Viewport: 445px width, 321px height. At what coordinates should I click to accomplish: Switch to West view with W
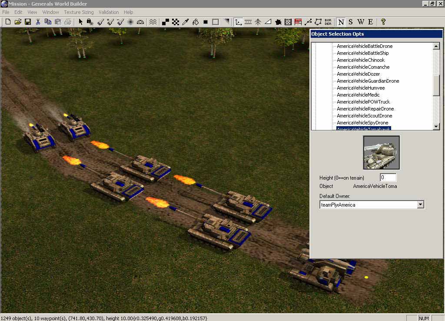(361, 22)
